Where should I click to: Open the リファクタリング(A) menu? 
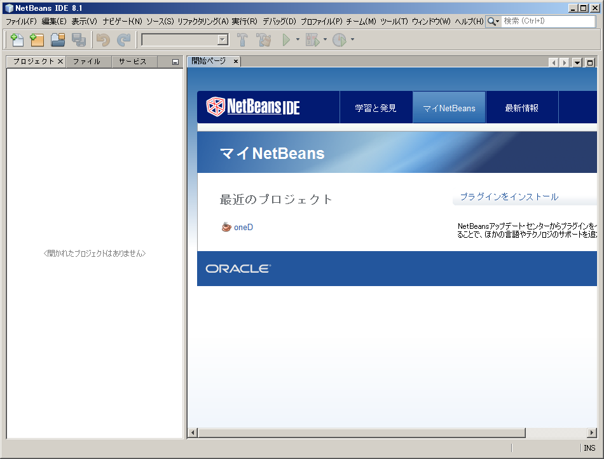click(x=203, y=22)
